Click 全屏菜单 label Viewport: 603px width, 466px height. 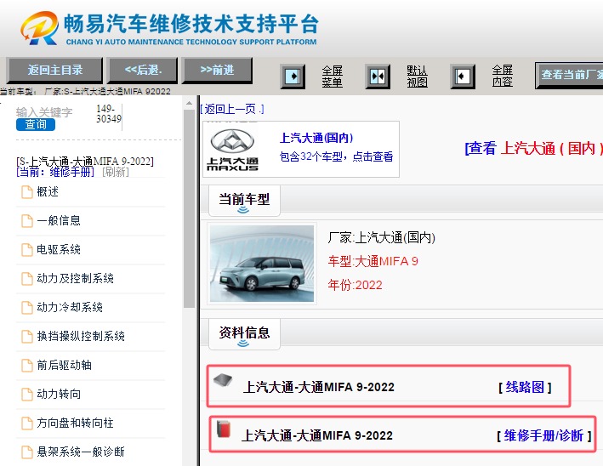(x=333, y=77)
